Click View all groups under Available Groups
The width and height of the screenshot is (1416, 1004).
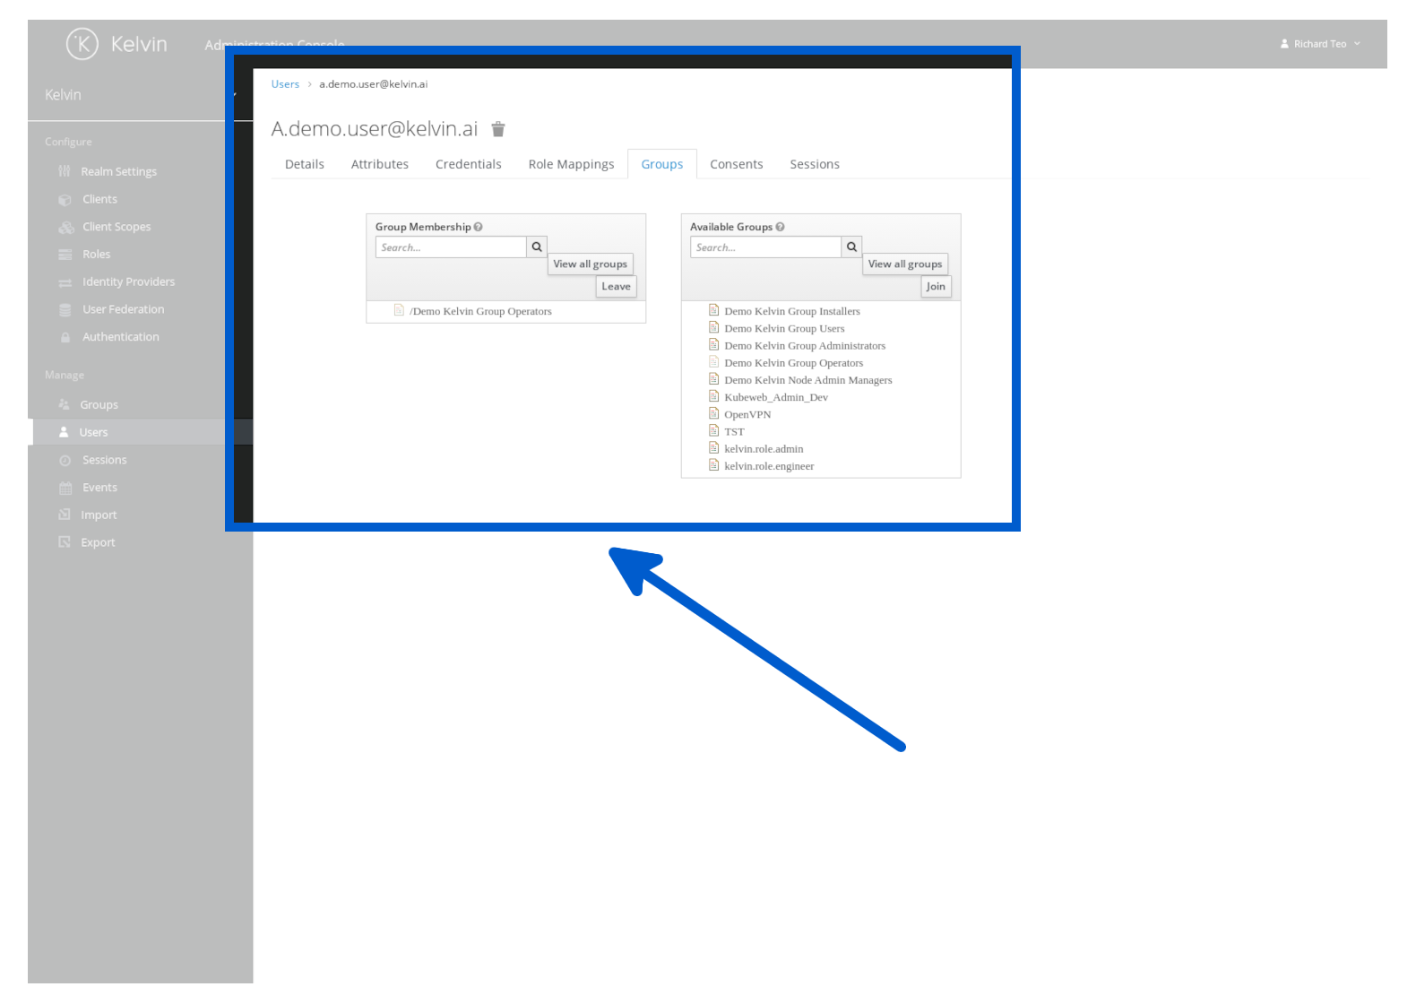(x=904, y=264)
